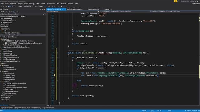This screenshot has height=112, width=200.
Task: Click the Solution Explorer properties wrench icon
Action: [x=17, y=12]
